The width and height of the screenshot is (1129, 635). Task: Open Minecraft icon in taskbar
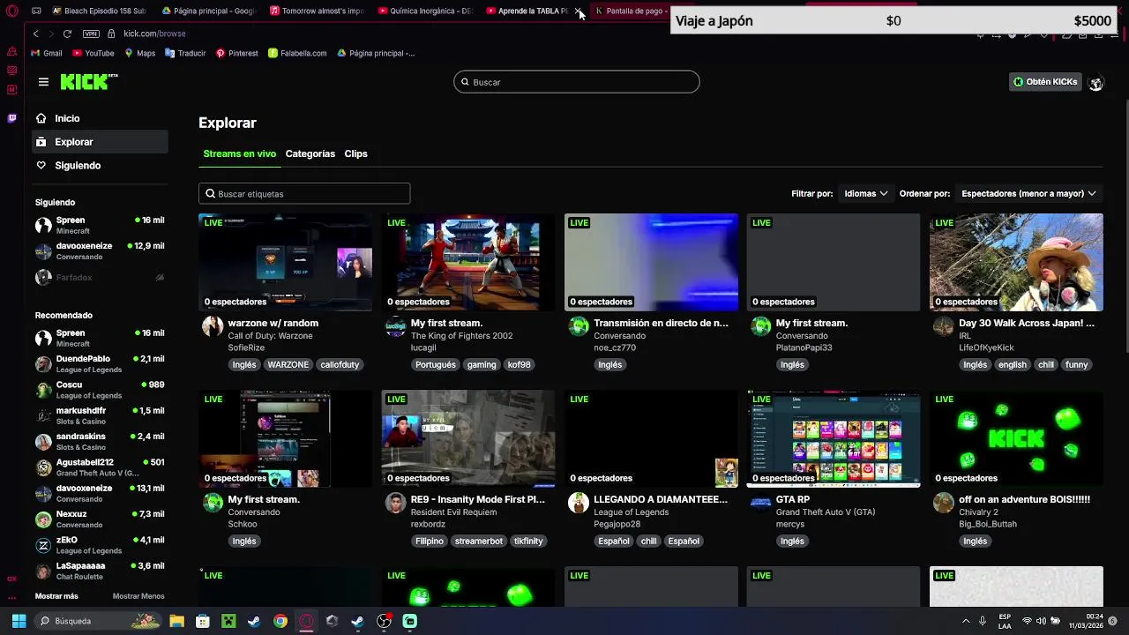coord(228,621)
